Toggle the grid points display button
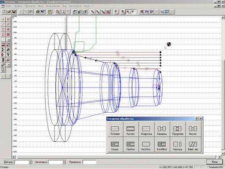 (x=8, y=19)
